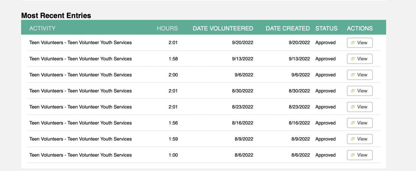Click the 8/30/2022 date volunteered cell
Viewport: 416px width, 171px height.
[243, 91]
